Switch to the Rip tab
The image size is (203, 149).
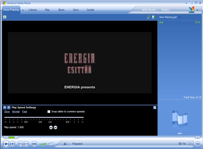tap(47, 10)
